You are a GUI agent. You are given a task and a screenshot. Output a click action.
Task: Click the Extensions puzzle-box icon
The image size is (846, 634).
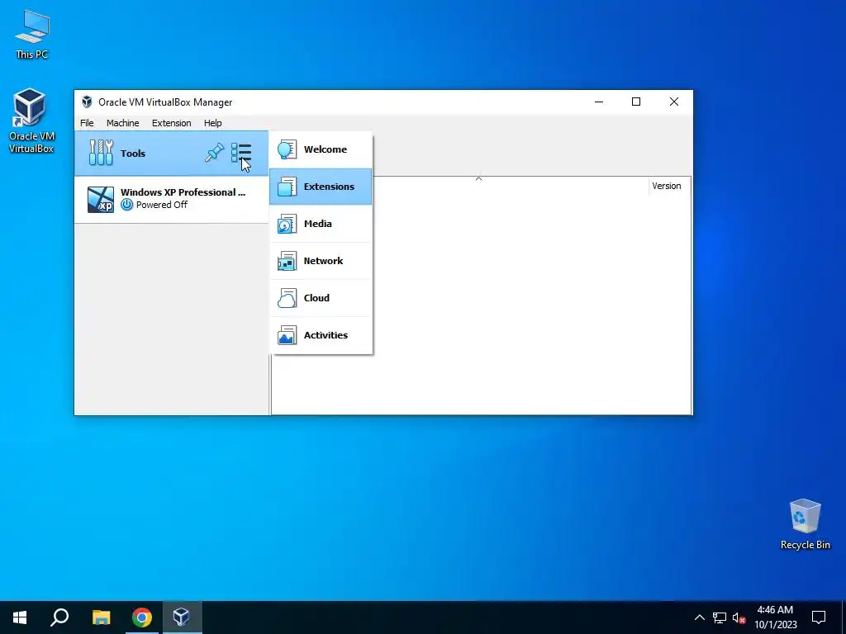[287, 187]
